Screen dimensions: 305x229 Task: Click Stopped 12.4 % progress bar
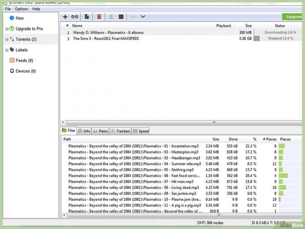[278, 38]
